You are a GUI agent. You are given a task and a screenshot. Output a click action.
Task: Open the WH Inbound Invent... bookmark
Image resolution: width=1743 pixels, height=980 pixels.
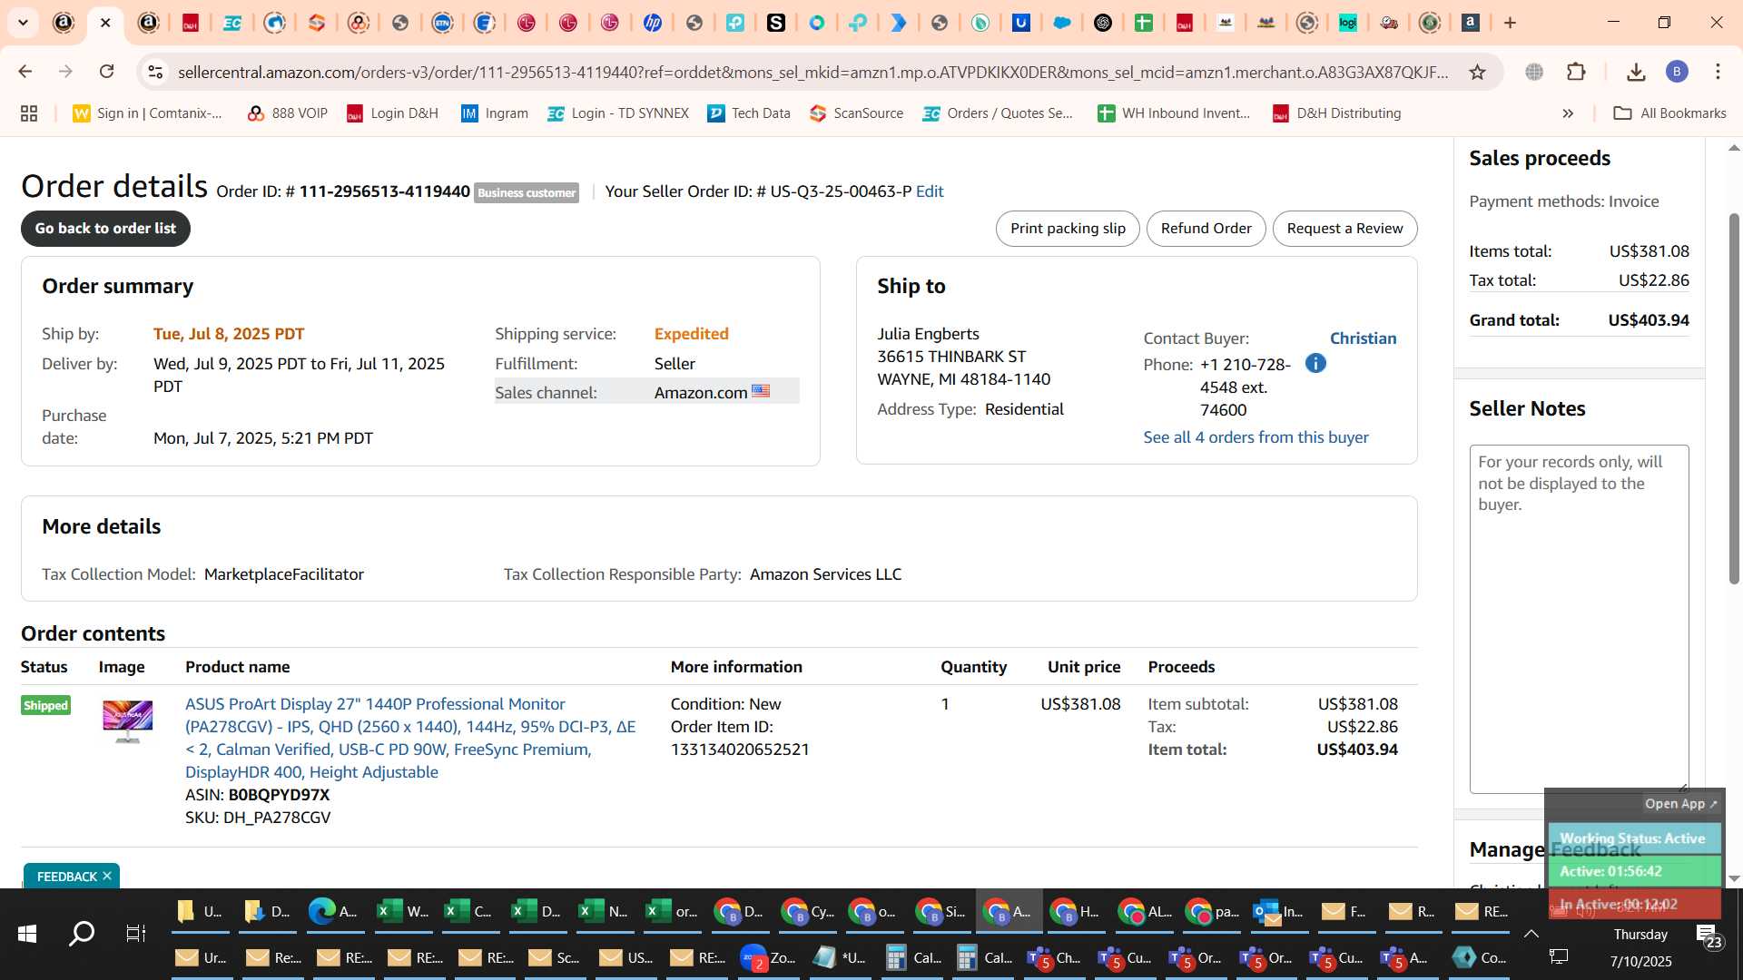[x=1174, y=113]
